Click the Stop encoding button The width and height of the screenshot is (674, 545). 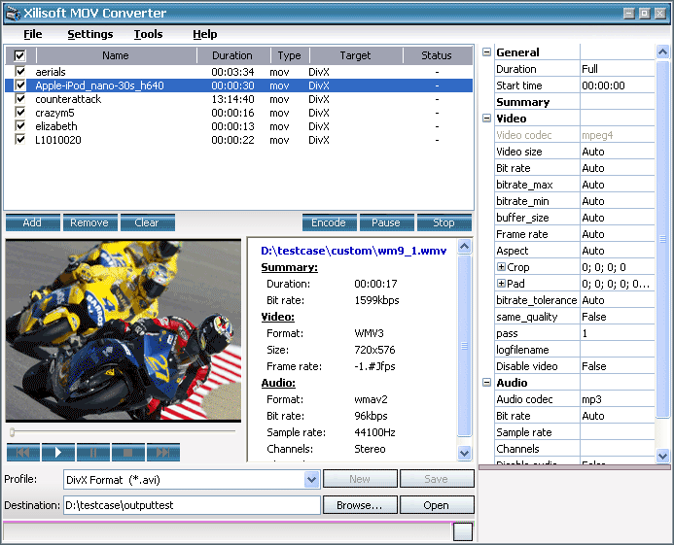tap(444, 222)
